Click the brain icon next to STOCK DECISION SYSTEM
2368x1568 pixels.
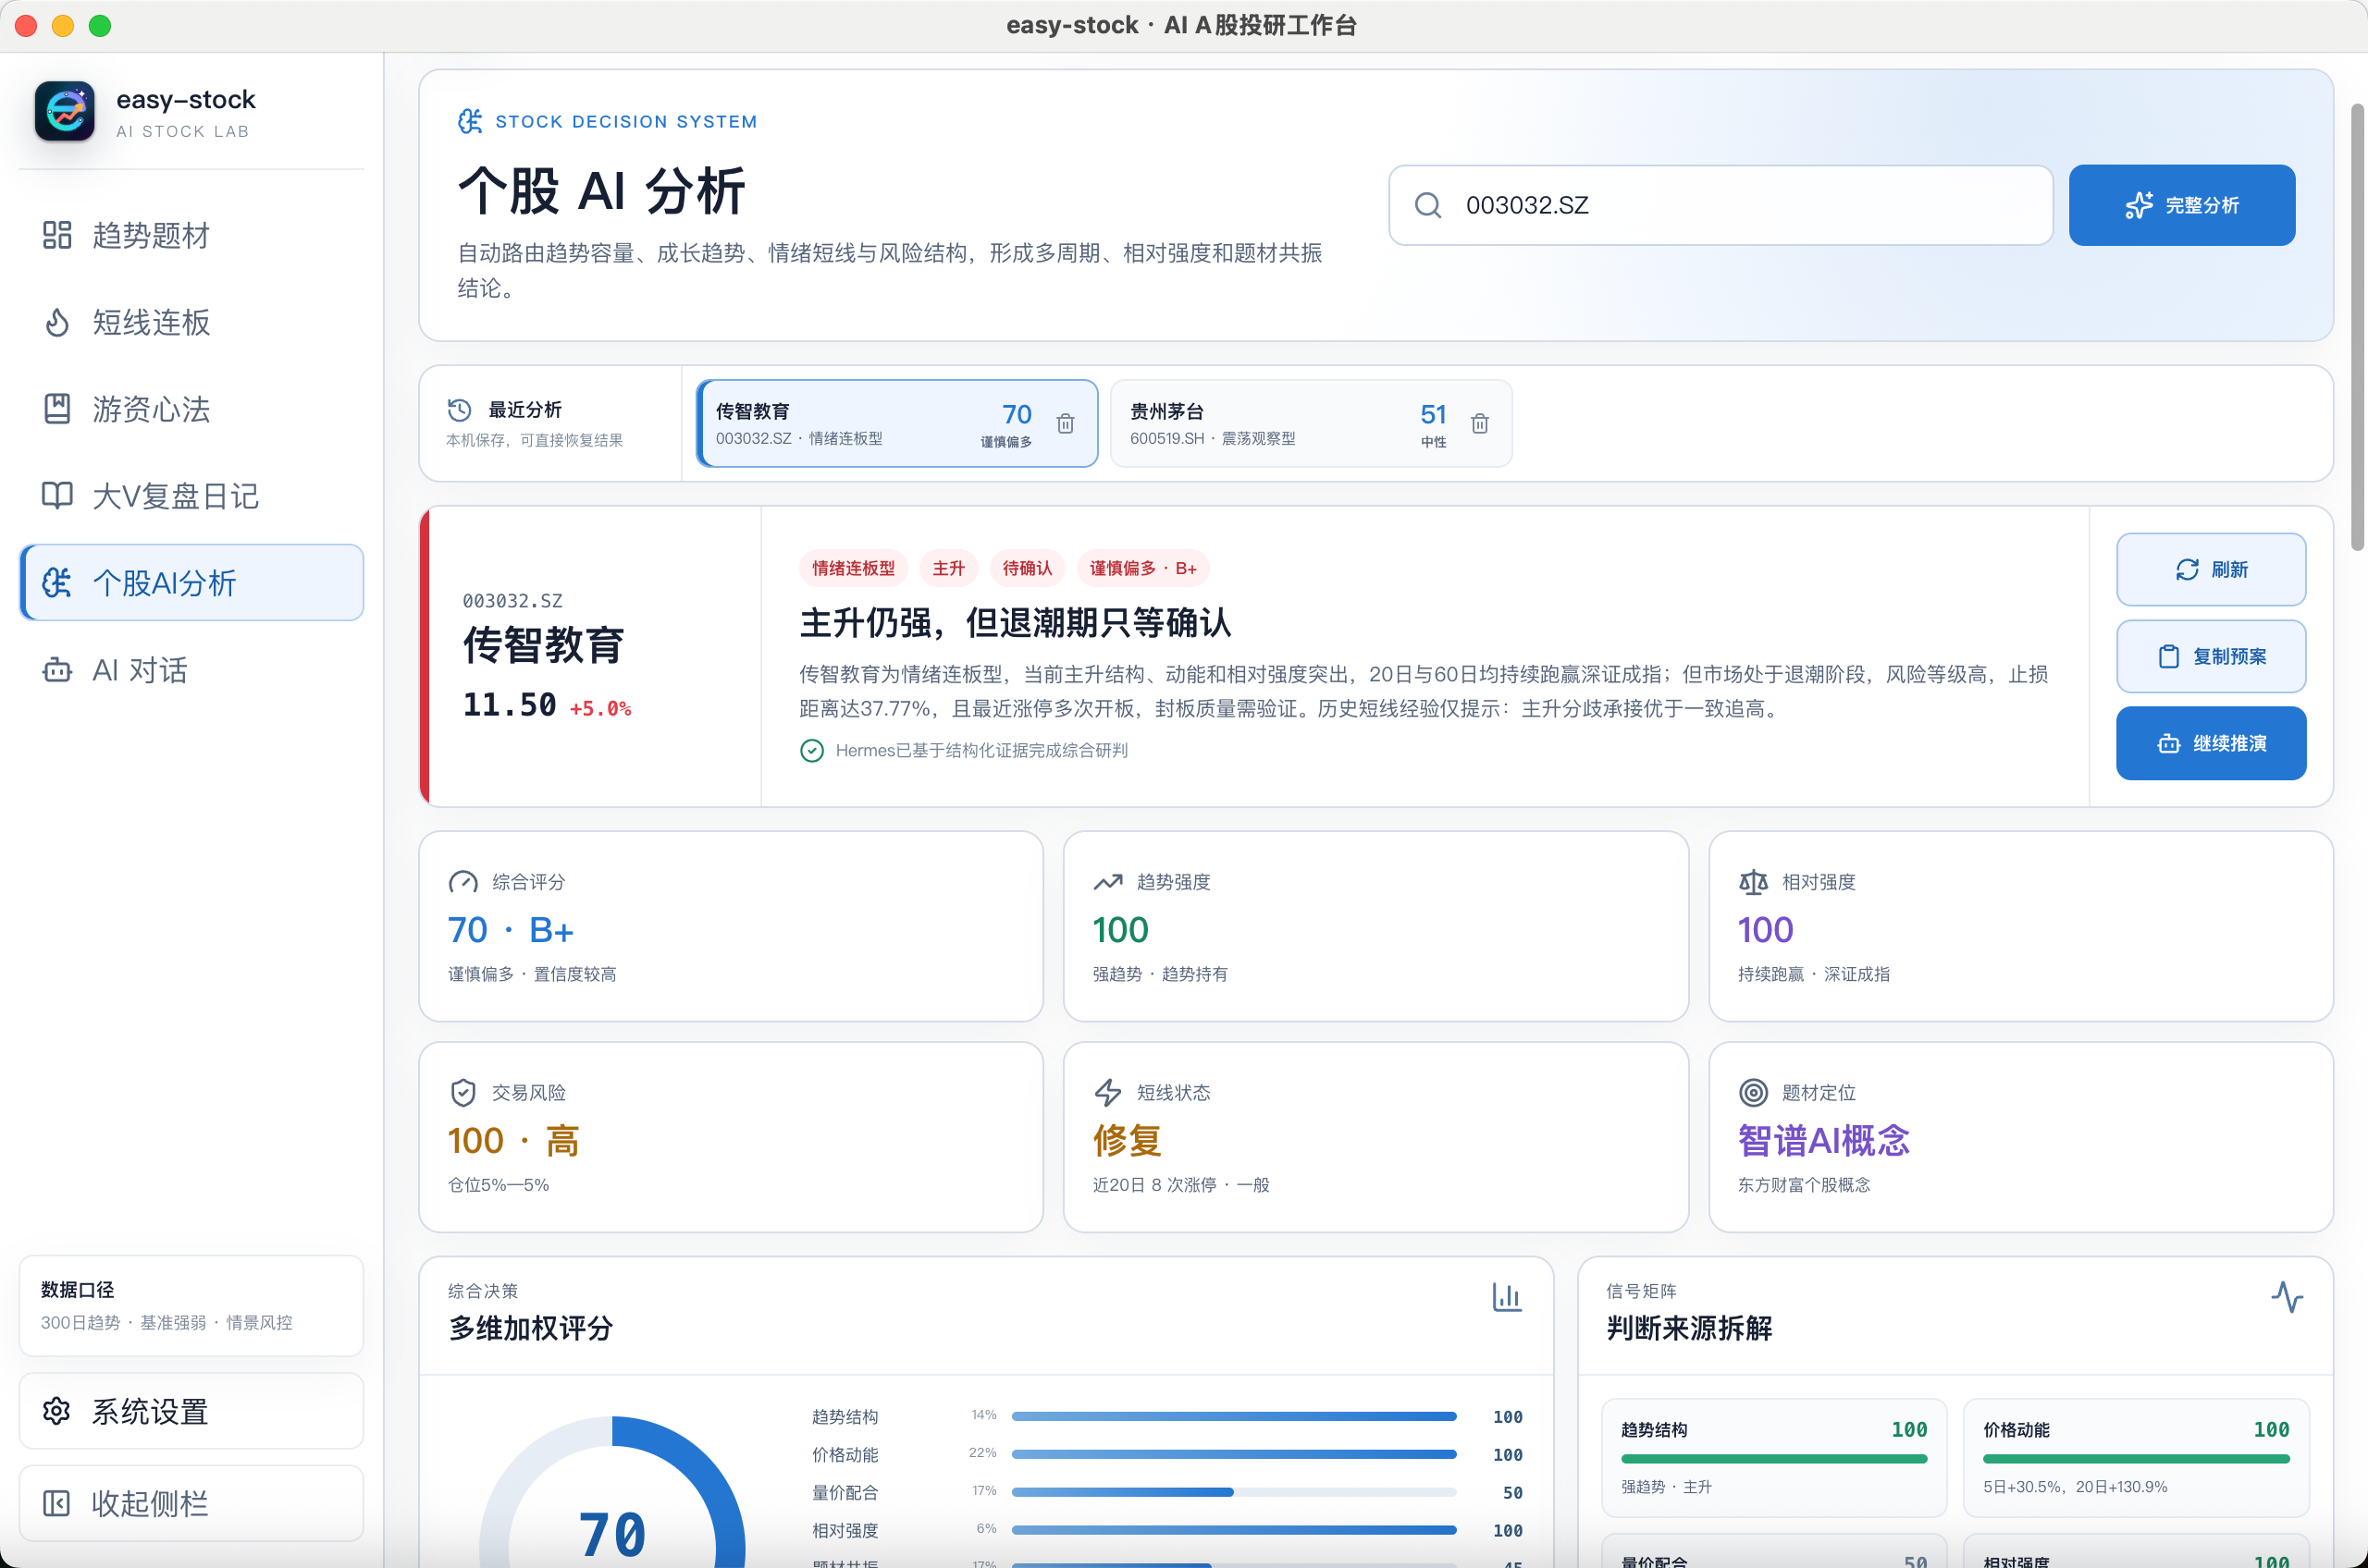click(470, 121)
